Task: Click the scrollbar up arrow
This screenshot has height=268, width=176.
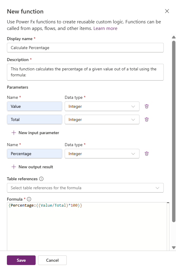Action: pyautogui.click(x=174, y=37)
